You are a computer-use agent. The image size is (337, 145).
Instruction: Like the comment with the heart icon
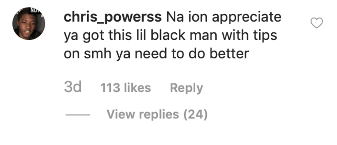[317, 23]
